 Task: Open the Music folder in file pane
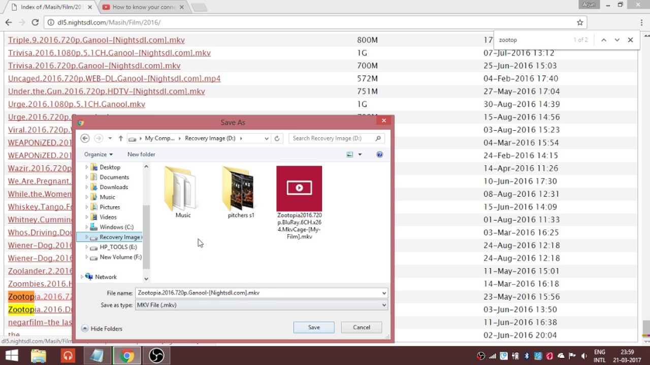(x=183, y=192)
